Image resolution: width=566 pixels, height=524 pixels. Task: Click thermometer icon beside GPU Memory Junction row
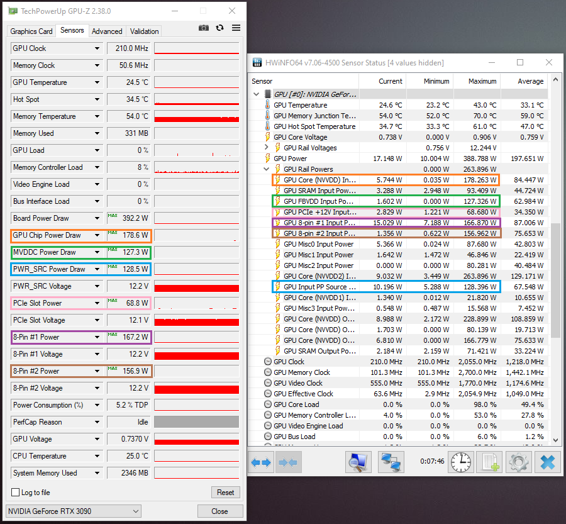click(x=267, y=116)
